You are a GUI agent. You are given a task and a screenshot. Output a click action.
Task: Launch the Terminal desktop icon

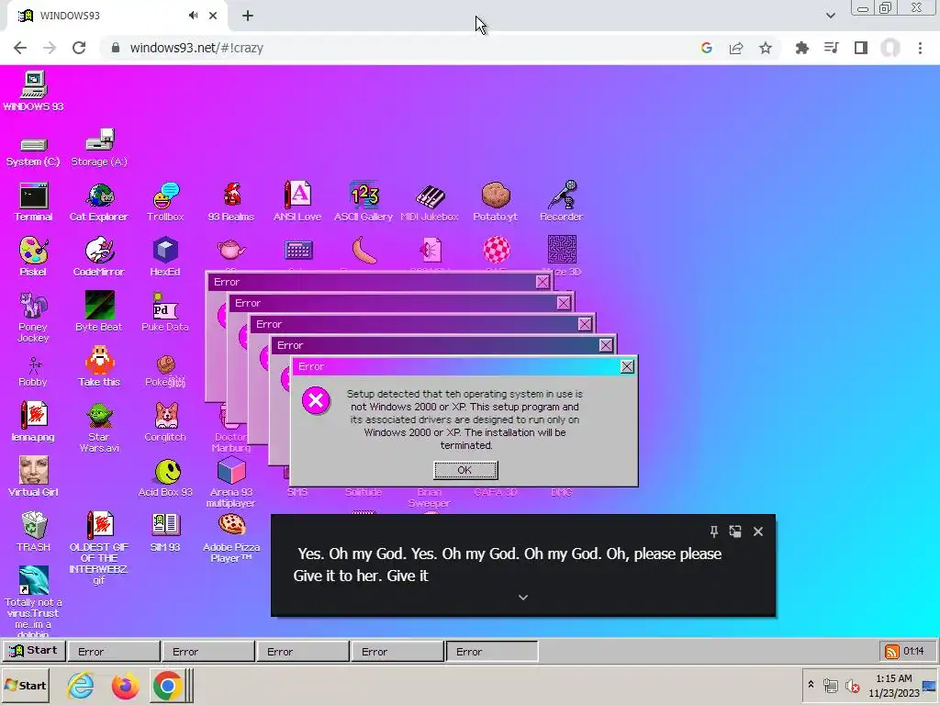coord(33,202)
